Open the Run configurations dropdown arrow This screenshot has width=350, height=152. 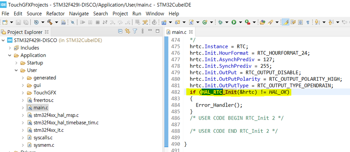click(x=240, y=22)
